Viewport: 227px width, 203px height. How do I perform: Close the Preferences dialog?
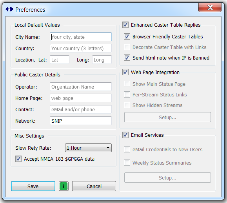pyautogui.click(x=210, y=7)
